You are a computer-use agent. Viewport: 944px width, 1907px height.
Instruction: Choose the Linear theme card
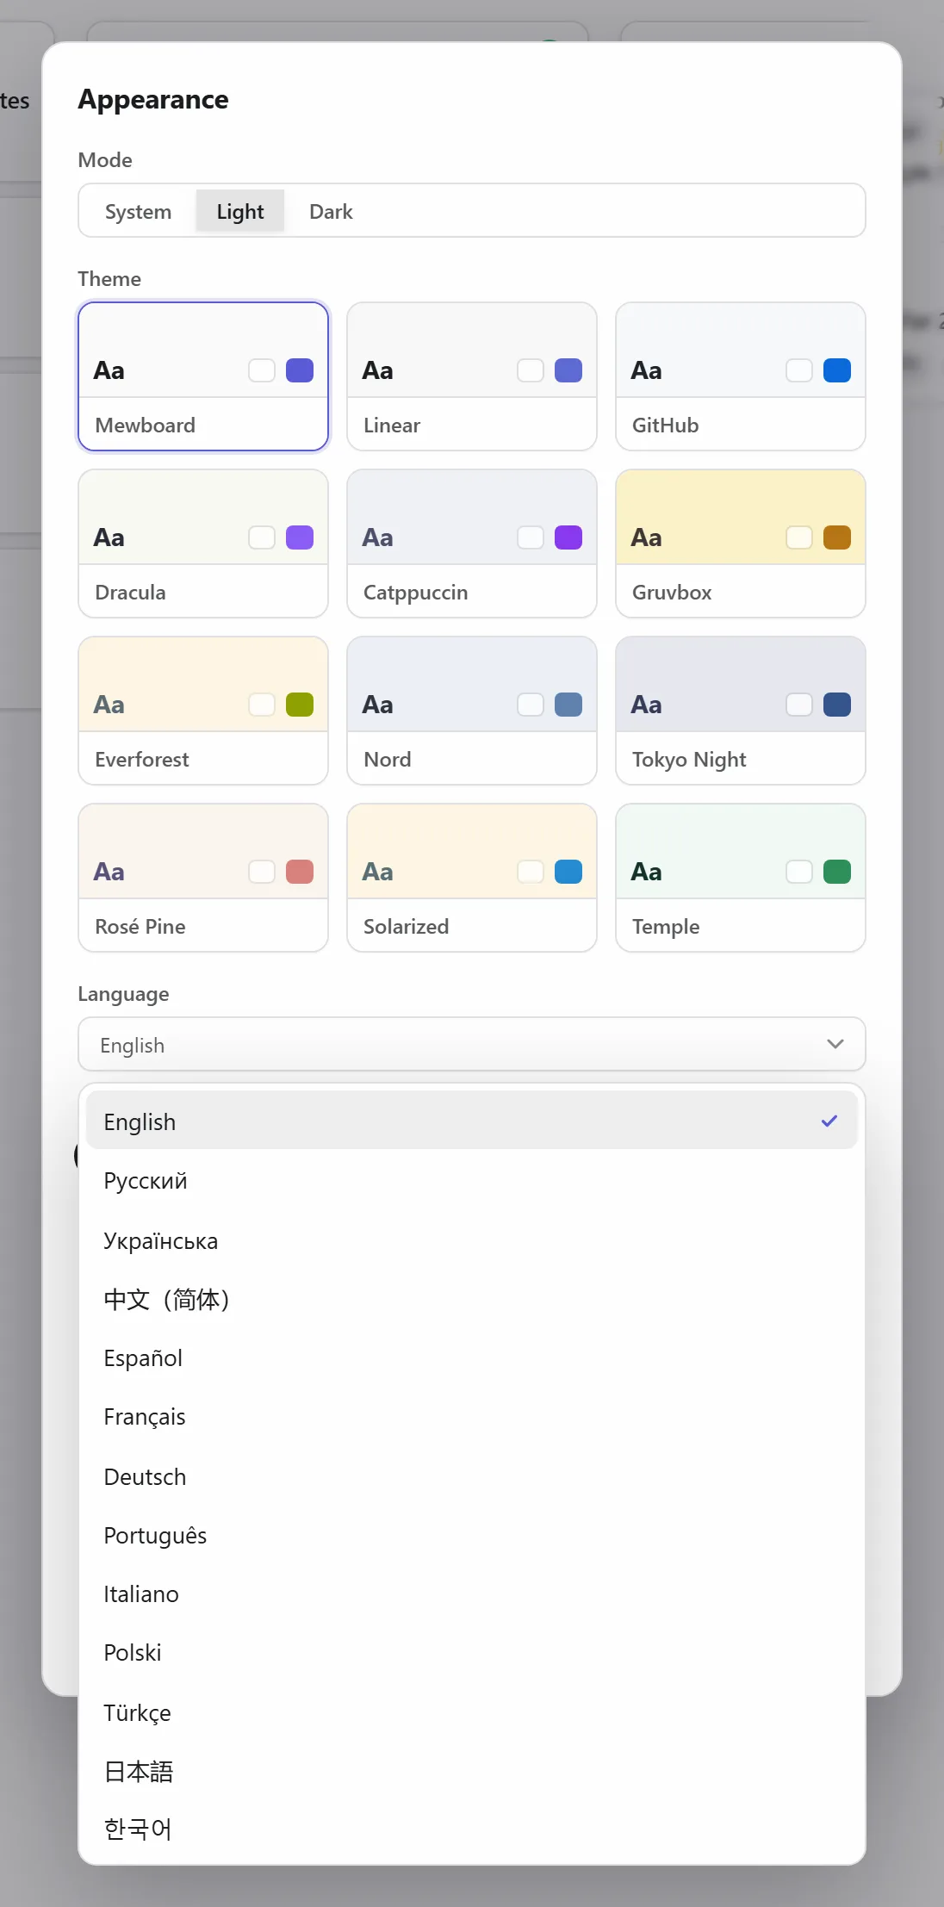(x=472, y=376)
